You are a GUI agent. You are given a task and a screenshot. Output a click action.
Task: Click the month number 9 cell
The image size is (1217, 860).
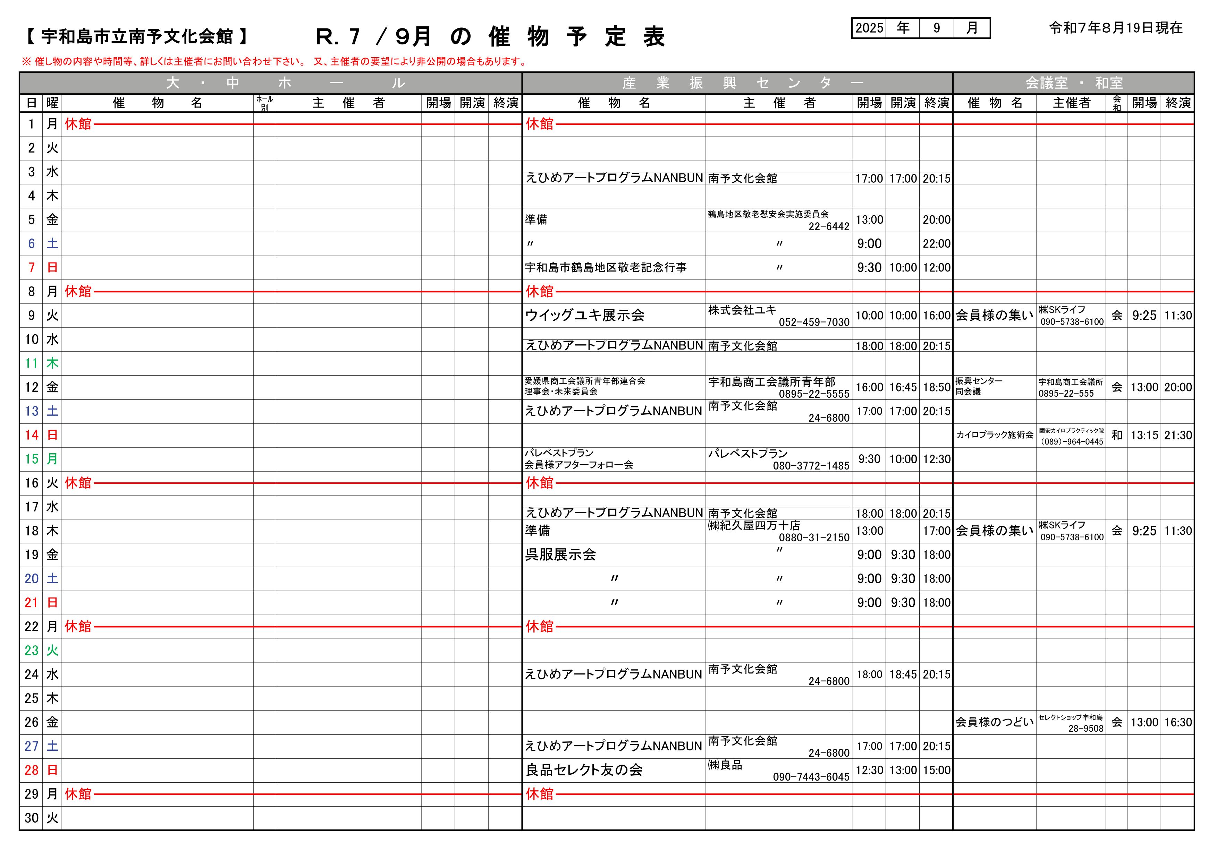(936, 28)
